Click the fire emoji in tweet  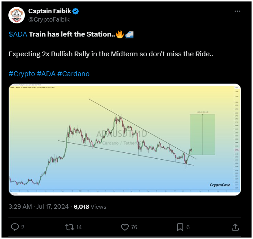tap(120, 35)
